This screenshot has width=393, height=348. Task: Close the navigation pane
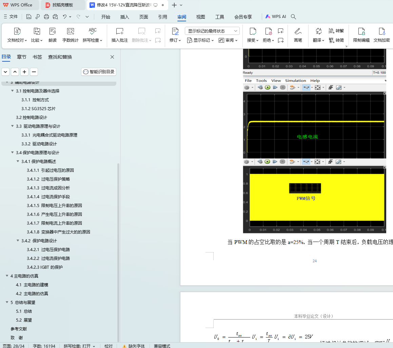click(112, 57)
